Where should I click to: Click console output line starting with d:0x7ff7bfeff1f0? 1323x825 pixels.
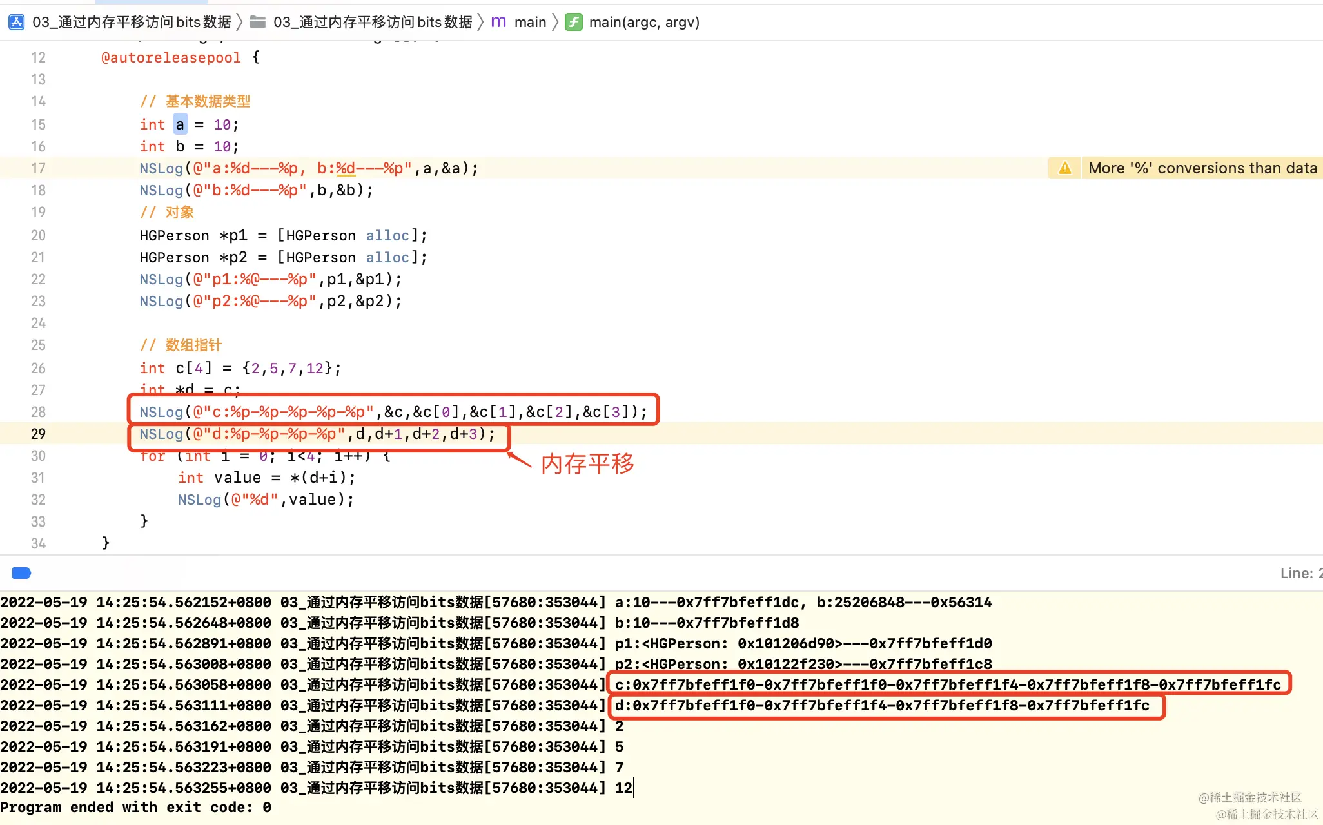tap(881, 706)
